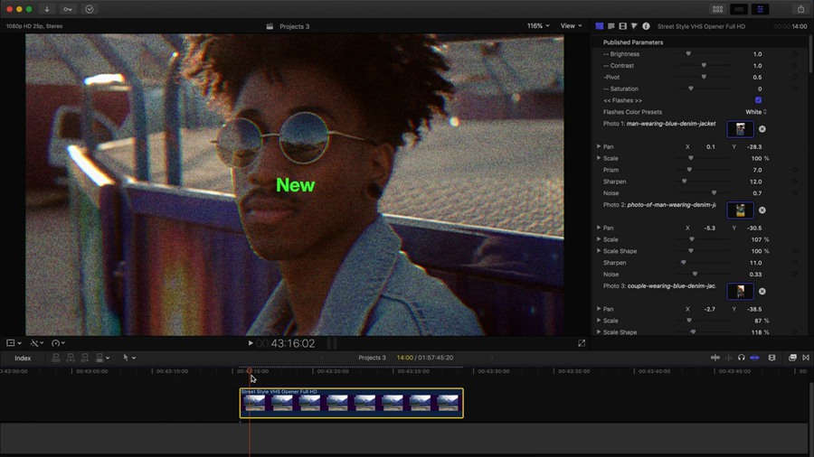The image size is (814, 457).
Task: Click the red playhead on the timeline ruler
Action: tap(250, 370)
